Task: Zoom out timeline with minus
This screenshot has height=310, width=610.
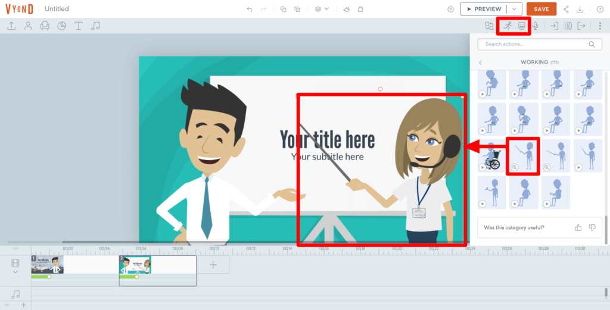Action: click(x=7, y=305)
